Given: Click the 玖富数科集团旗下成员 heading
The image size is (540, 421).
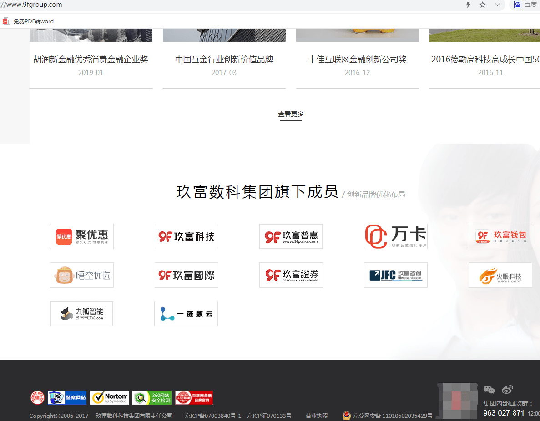Looking at the screenshot, I should pos(257,192).
